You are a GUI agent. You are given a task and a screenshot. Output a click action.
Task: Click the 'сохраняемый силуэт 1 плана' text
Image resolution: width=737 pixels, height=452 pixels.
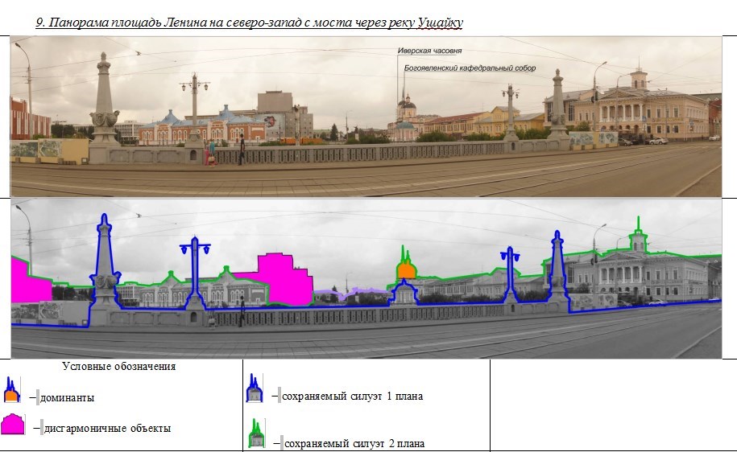(354, 396)
